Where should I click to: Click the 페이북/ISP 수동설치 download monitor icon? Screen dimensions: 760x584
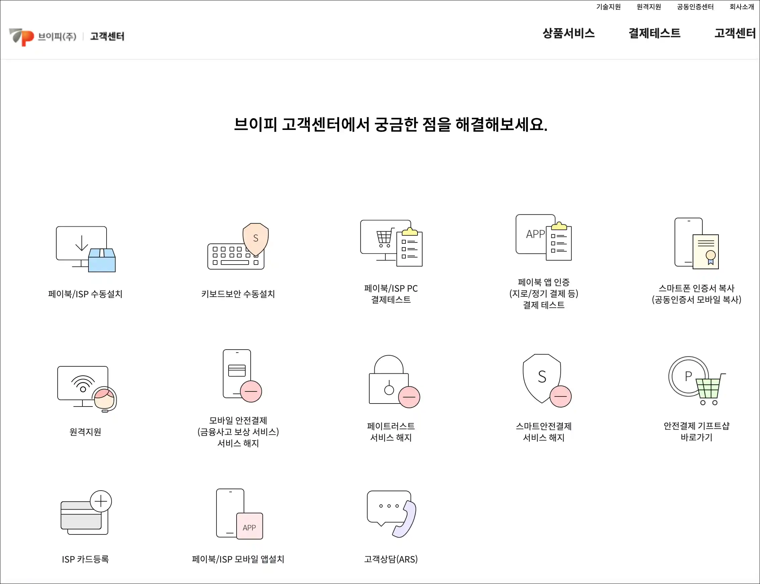pyautogui.click(x=85, y=249)
